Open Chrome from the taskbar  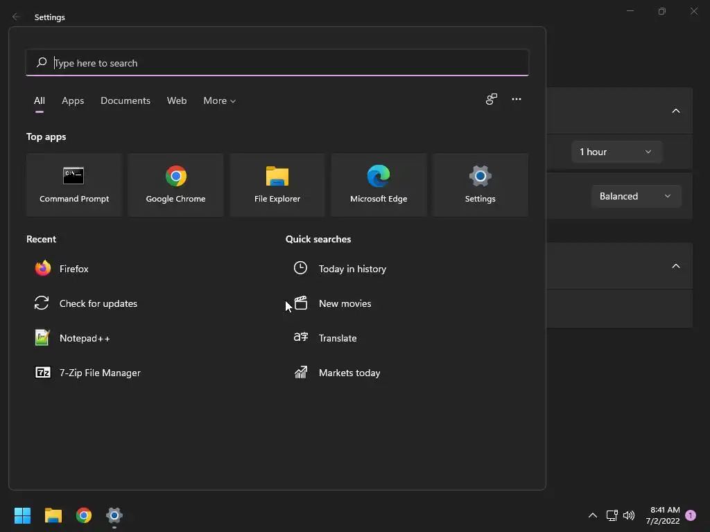[x=84, y=515]
